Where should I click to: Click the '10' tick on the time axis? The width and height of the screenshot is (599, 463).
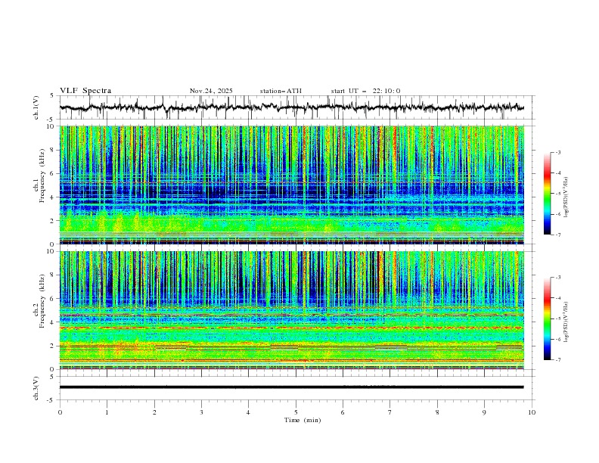532,412
